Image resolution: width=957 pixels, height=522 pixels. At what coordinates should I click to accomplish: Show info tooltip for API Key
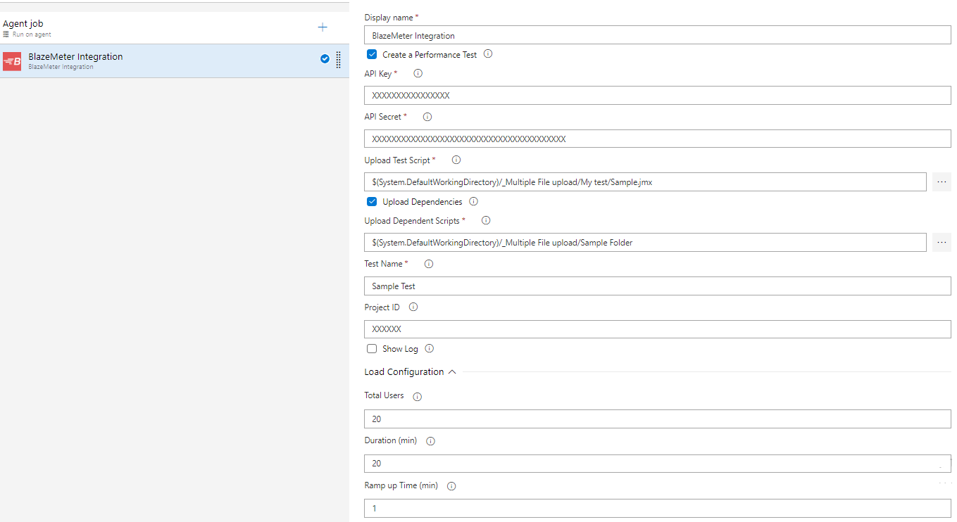pos(418,73)
